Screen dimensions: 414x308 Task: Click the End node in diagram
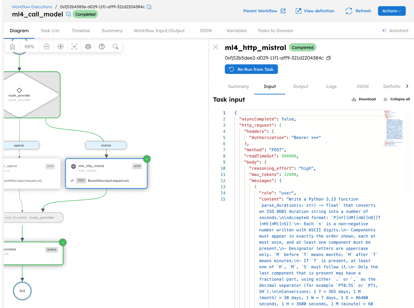[x=22, y=291]
